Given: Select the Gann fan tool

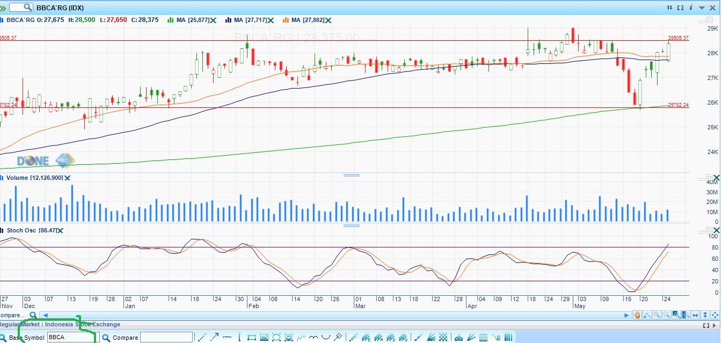Looking at the screenshot, I should (431, 337).
